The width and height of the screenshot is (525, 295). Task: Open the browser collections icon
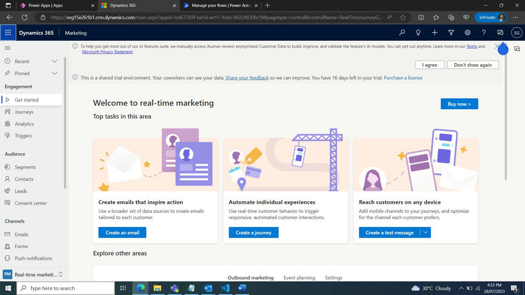click(451, 17)
